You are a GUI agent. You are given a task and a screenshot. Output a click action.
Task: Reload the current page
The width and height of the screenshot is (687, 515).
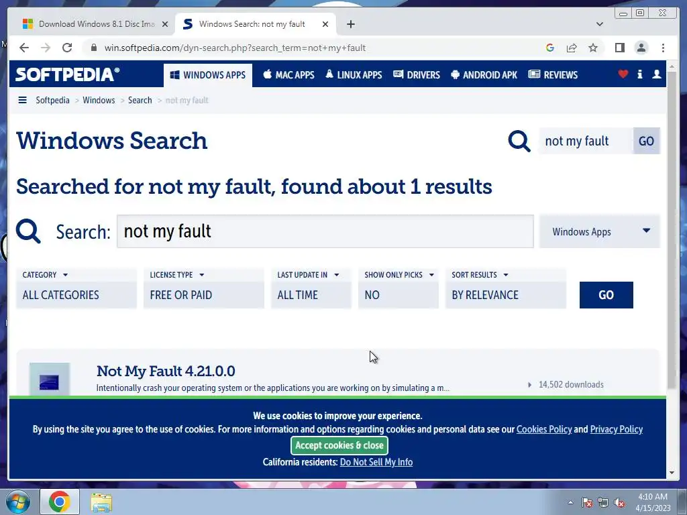67,48
